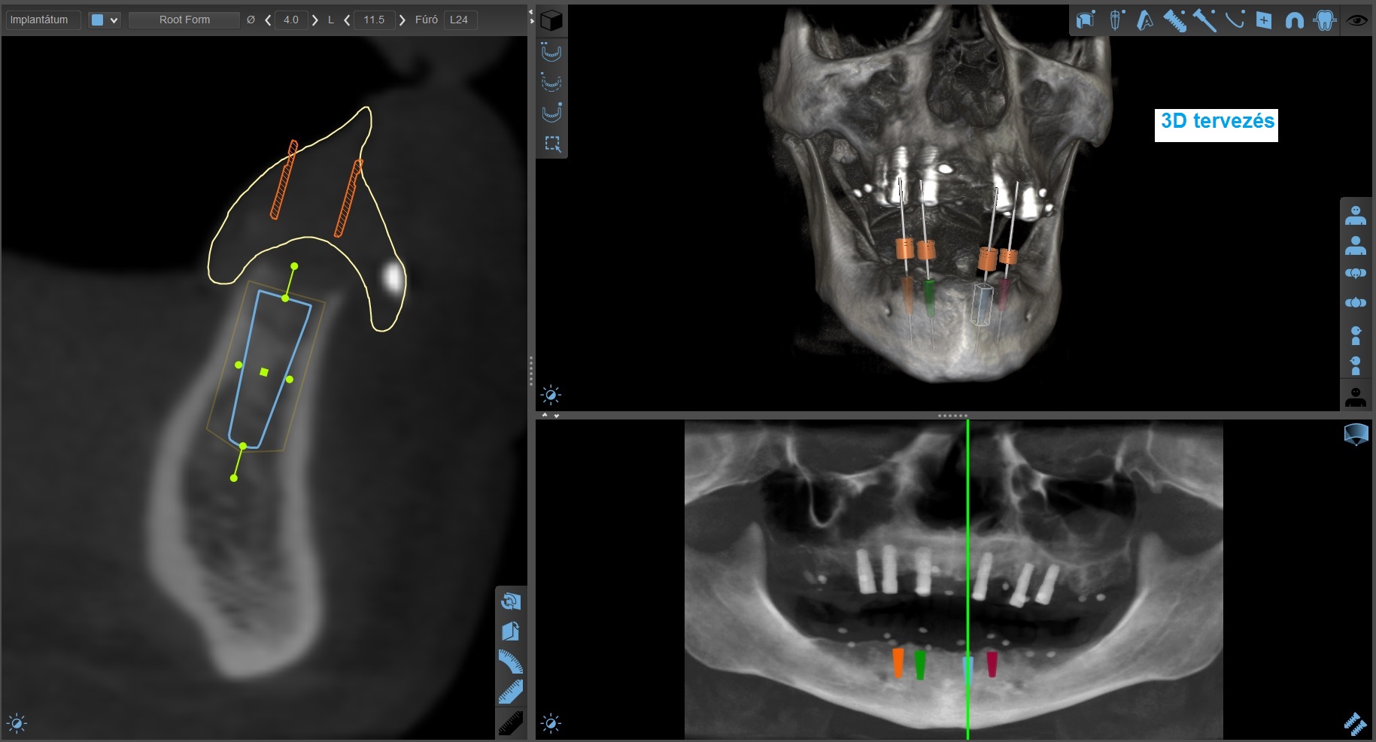This screenshot has height=742, width=1376.
Task: Click the ruler icon in panoramic view corner
Action: coord(1356,724)
